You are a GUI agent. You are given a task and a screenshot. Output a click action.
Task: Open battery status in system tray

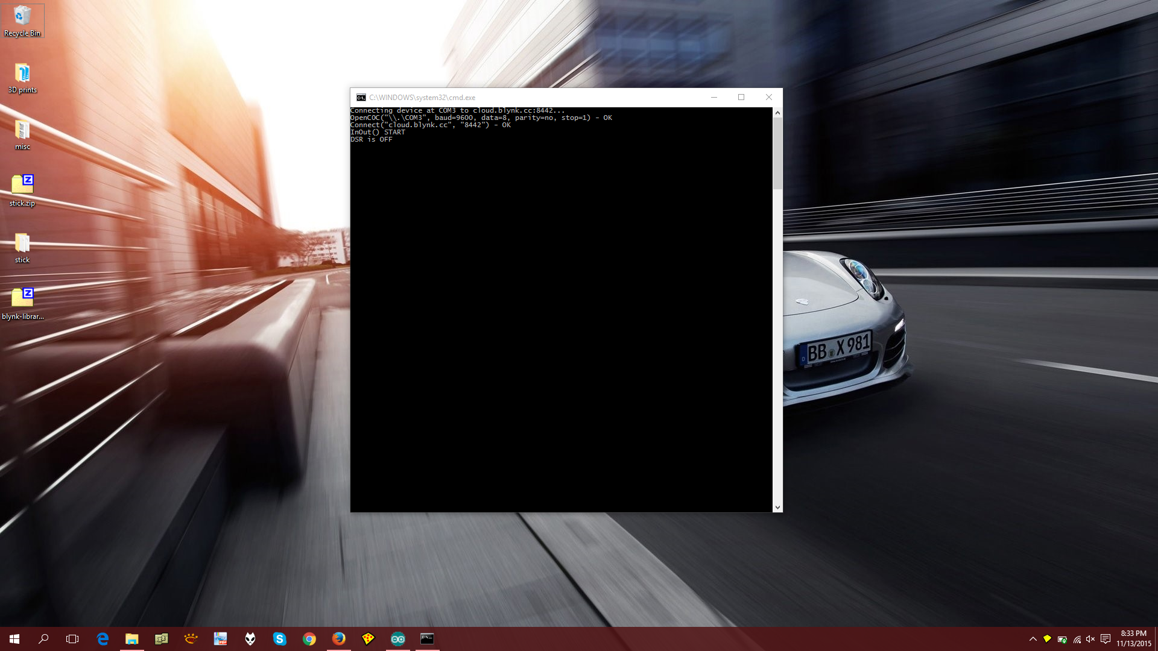point(1062,640)
